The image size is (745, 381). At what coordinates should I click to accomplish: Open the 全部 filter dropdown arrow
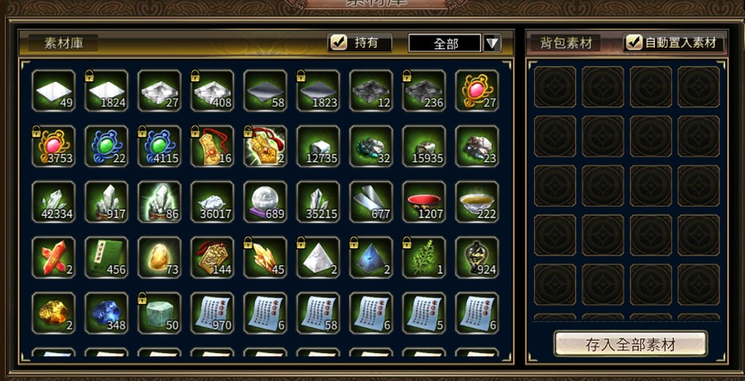(493, 43)
